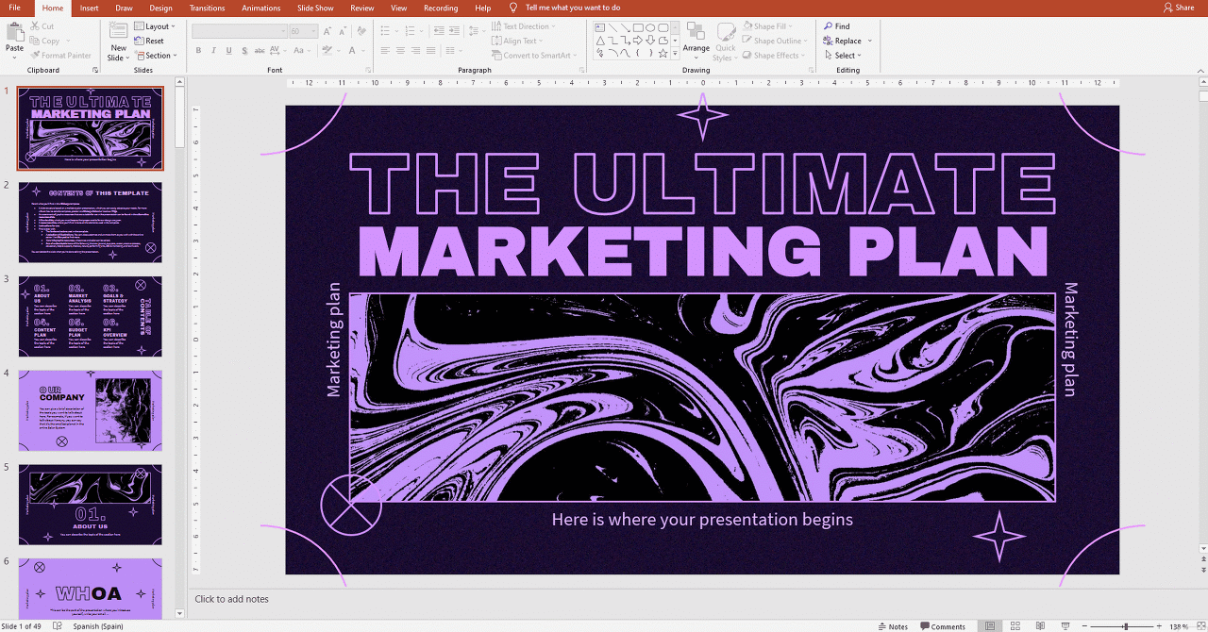The width and height of the screenshot is (1208, 632).
Task: Select the oval shape in the shapes gallery
Action: [650, 27]
